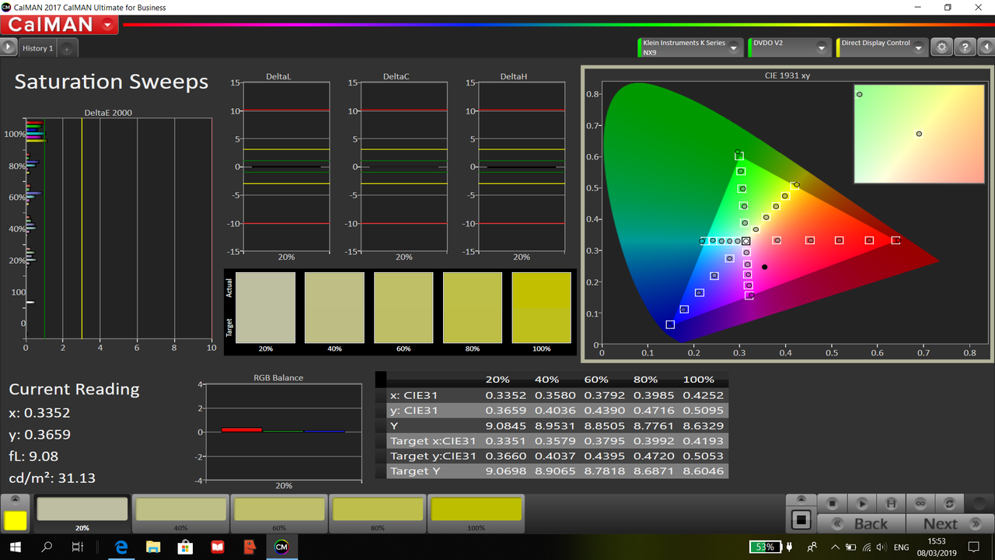Stop the measurement with the stop icon

pyautogui.click(x=832, y=504)
